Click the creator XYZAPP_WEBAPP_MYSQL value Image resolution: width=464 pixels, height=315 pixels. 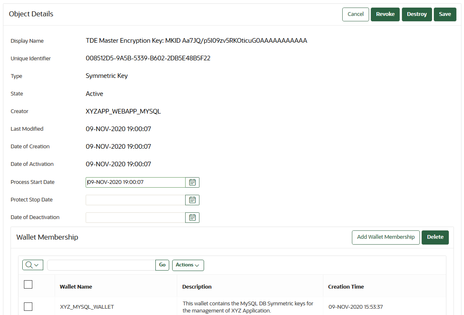pos(123,111)
